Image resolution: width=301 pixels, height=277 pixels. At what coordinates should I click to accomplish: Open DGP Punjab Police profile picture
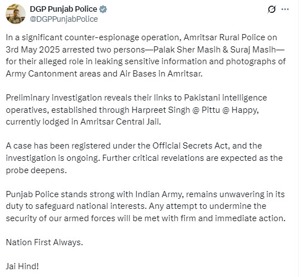[16, 14]
